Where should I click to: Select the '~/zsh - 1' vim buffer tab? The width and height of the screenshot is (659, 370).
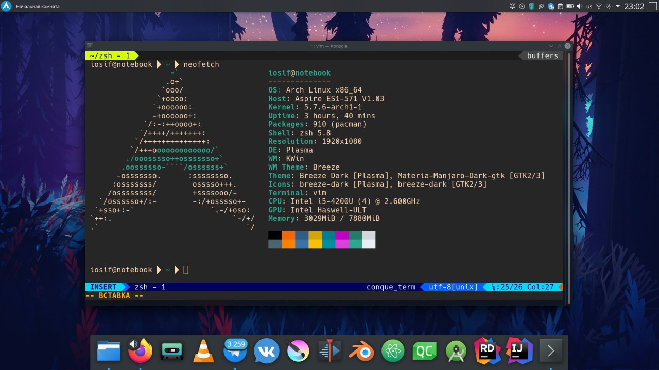pyautogui.click(x=110, y=55)
